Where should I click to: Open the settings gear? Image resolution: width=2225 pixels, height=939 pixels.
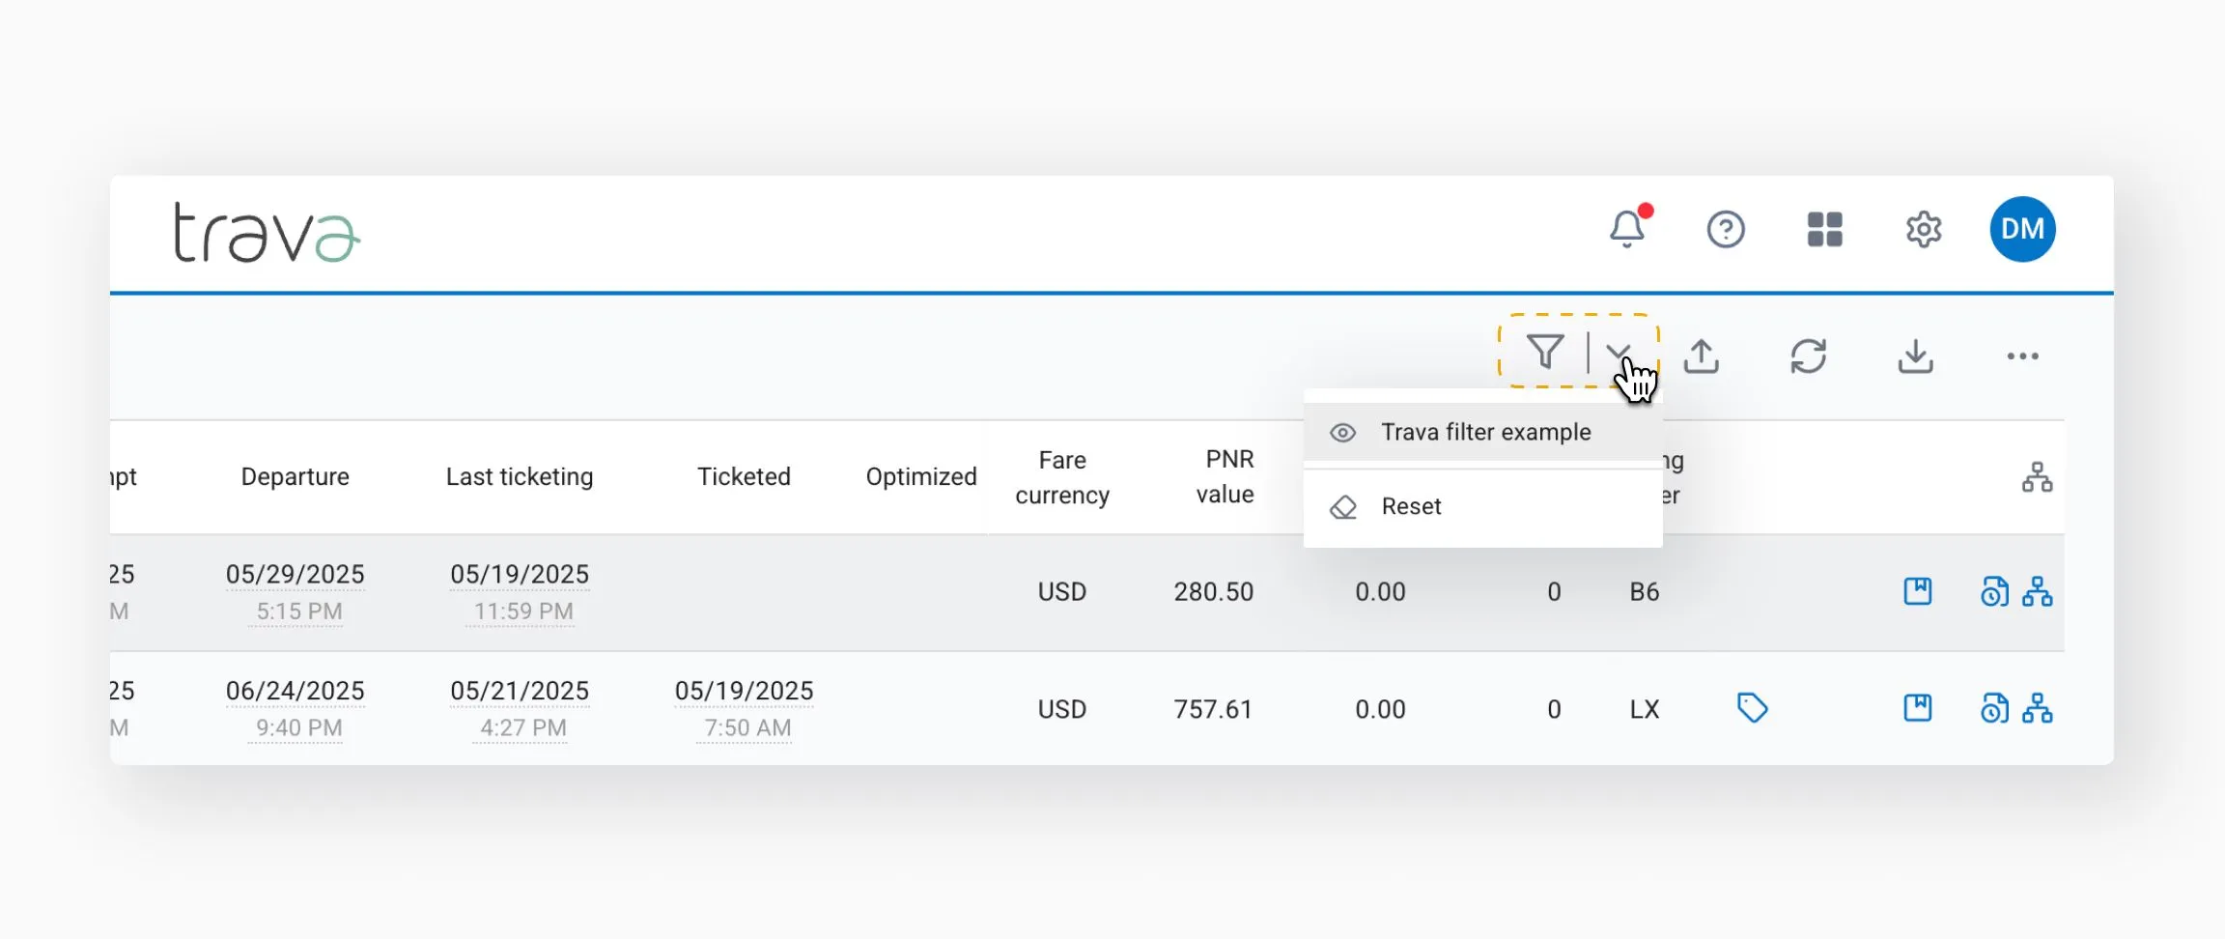1923,230
